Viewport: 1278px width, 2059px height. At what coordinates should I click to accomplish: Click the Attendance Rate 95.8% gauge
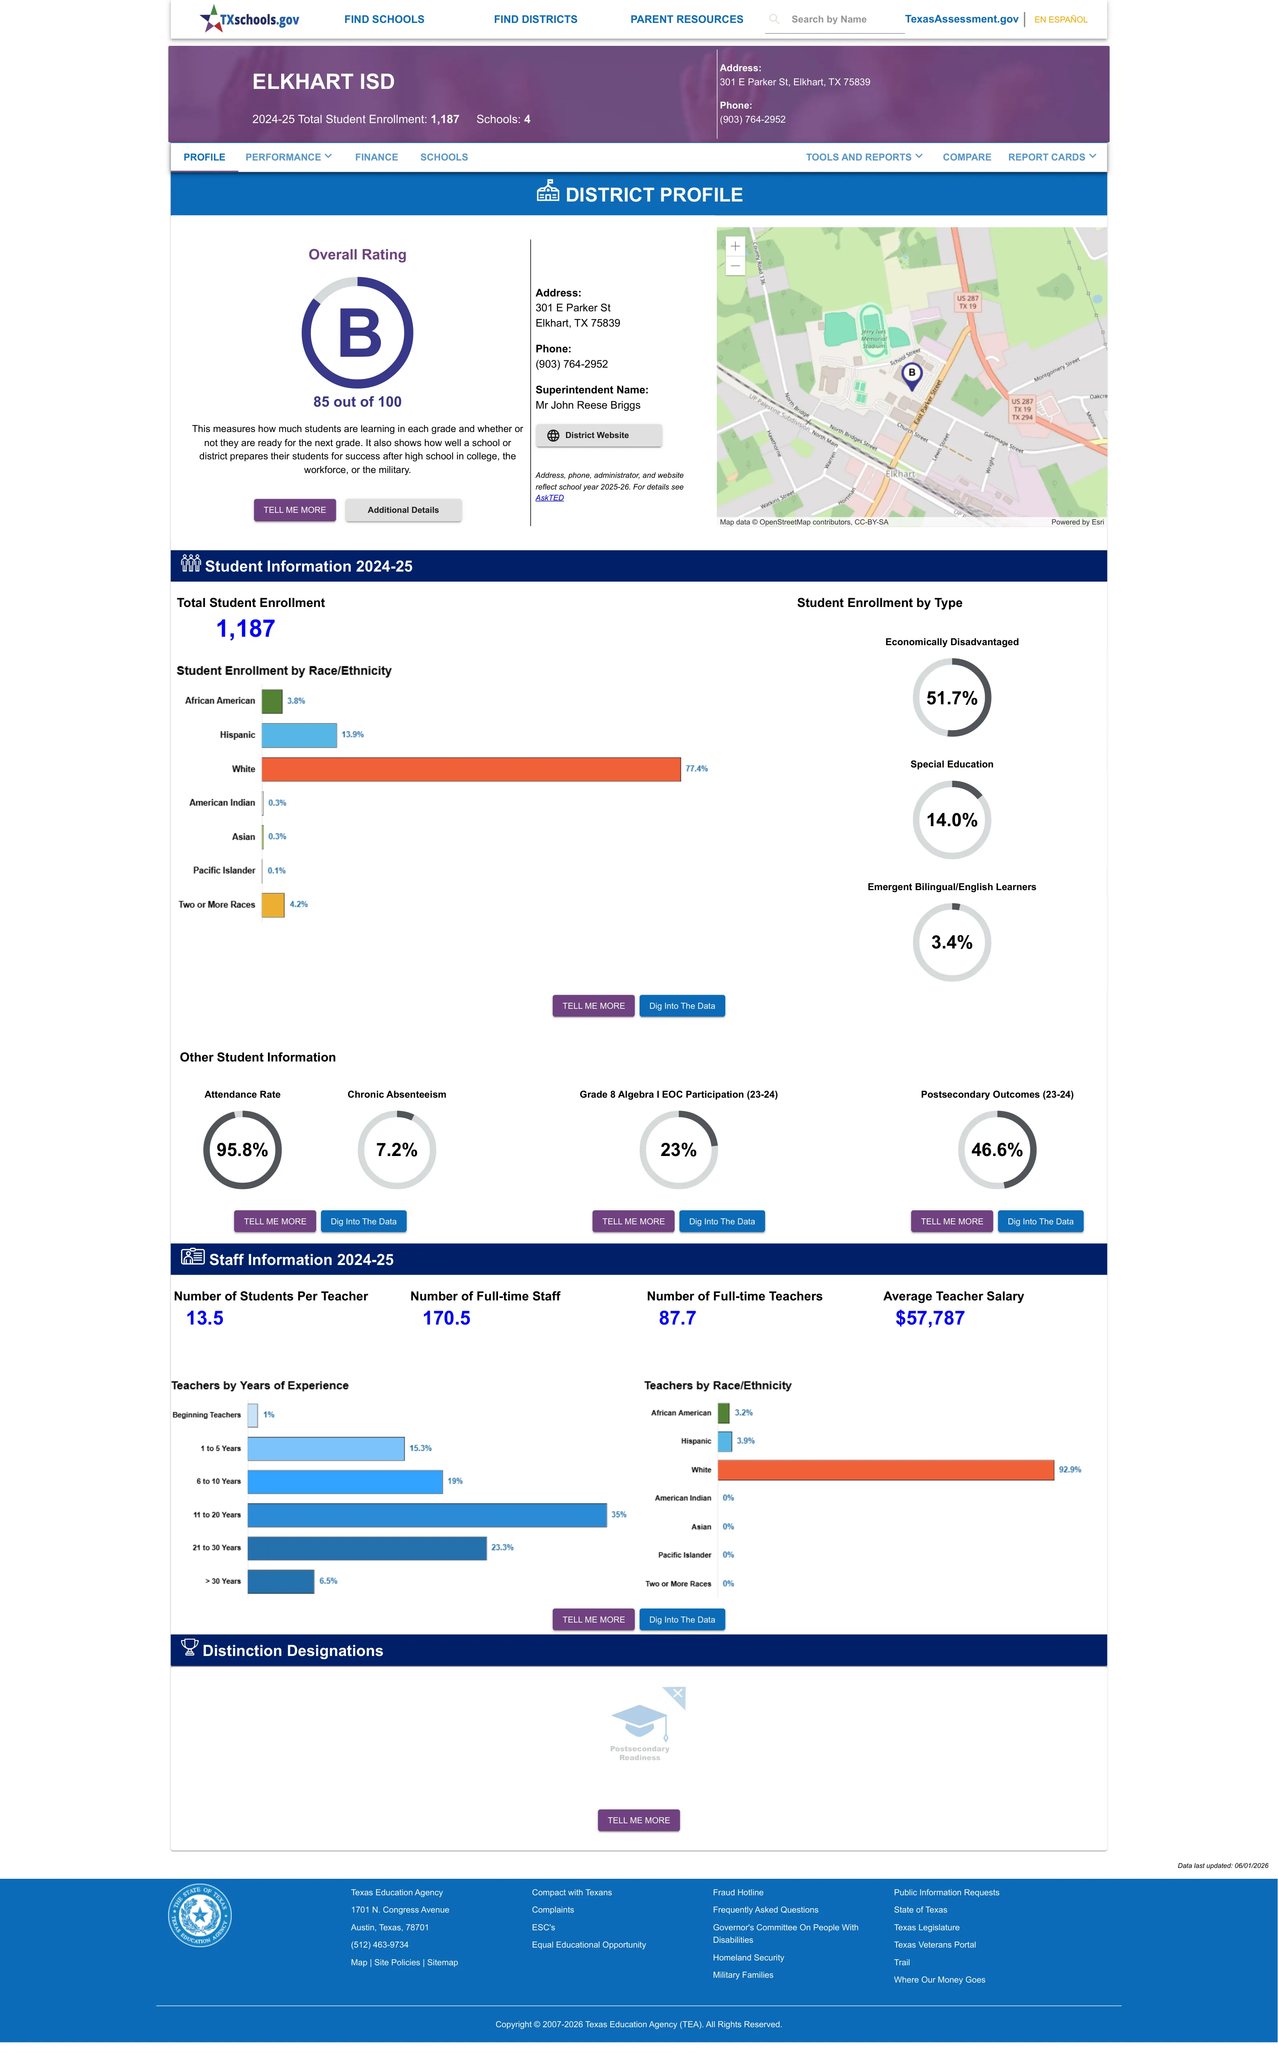243,1150
